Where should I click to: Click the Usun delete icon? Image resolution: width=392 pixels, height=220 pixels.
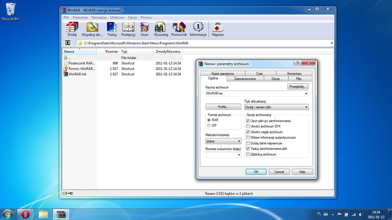pos(144,28)
